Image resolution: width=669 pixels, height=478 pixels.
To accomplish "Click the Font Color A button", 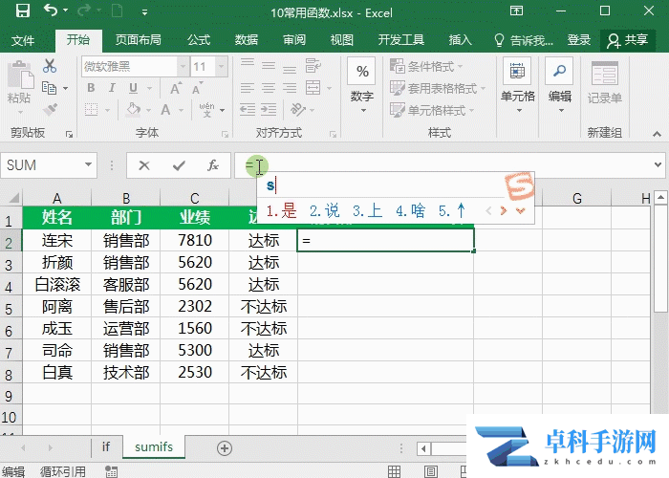I will tap(165, 110).
